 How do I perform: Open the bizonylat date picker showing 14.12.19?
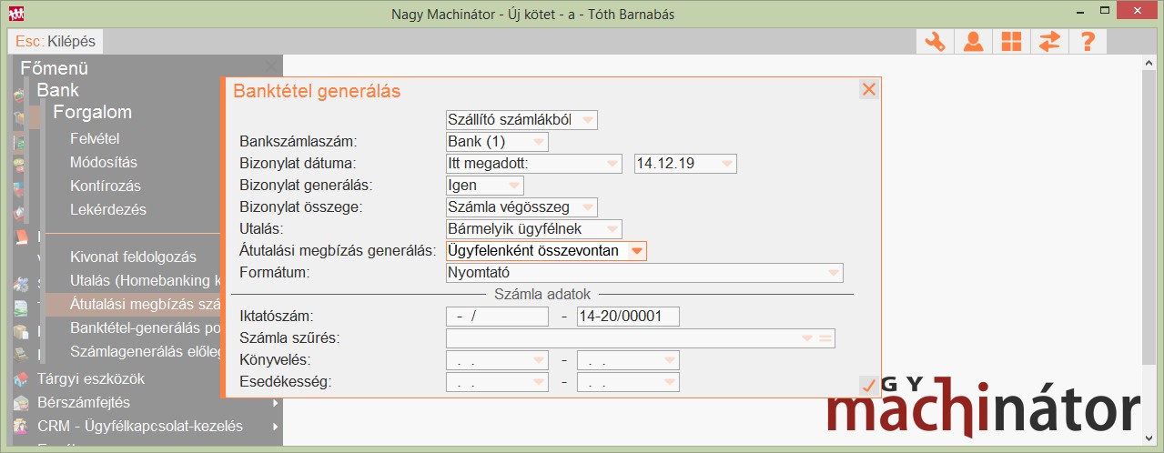click(x=725, y=164)
